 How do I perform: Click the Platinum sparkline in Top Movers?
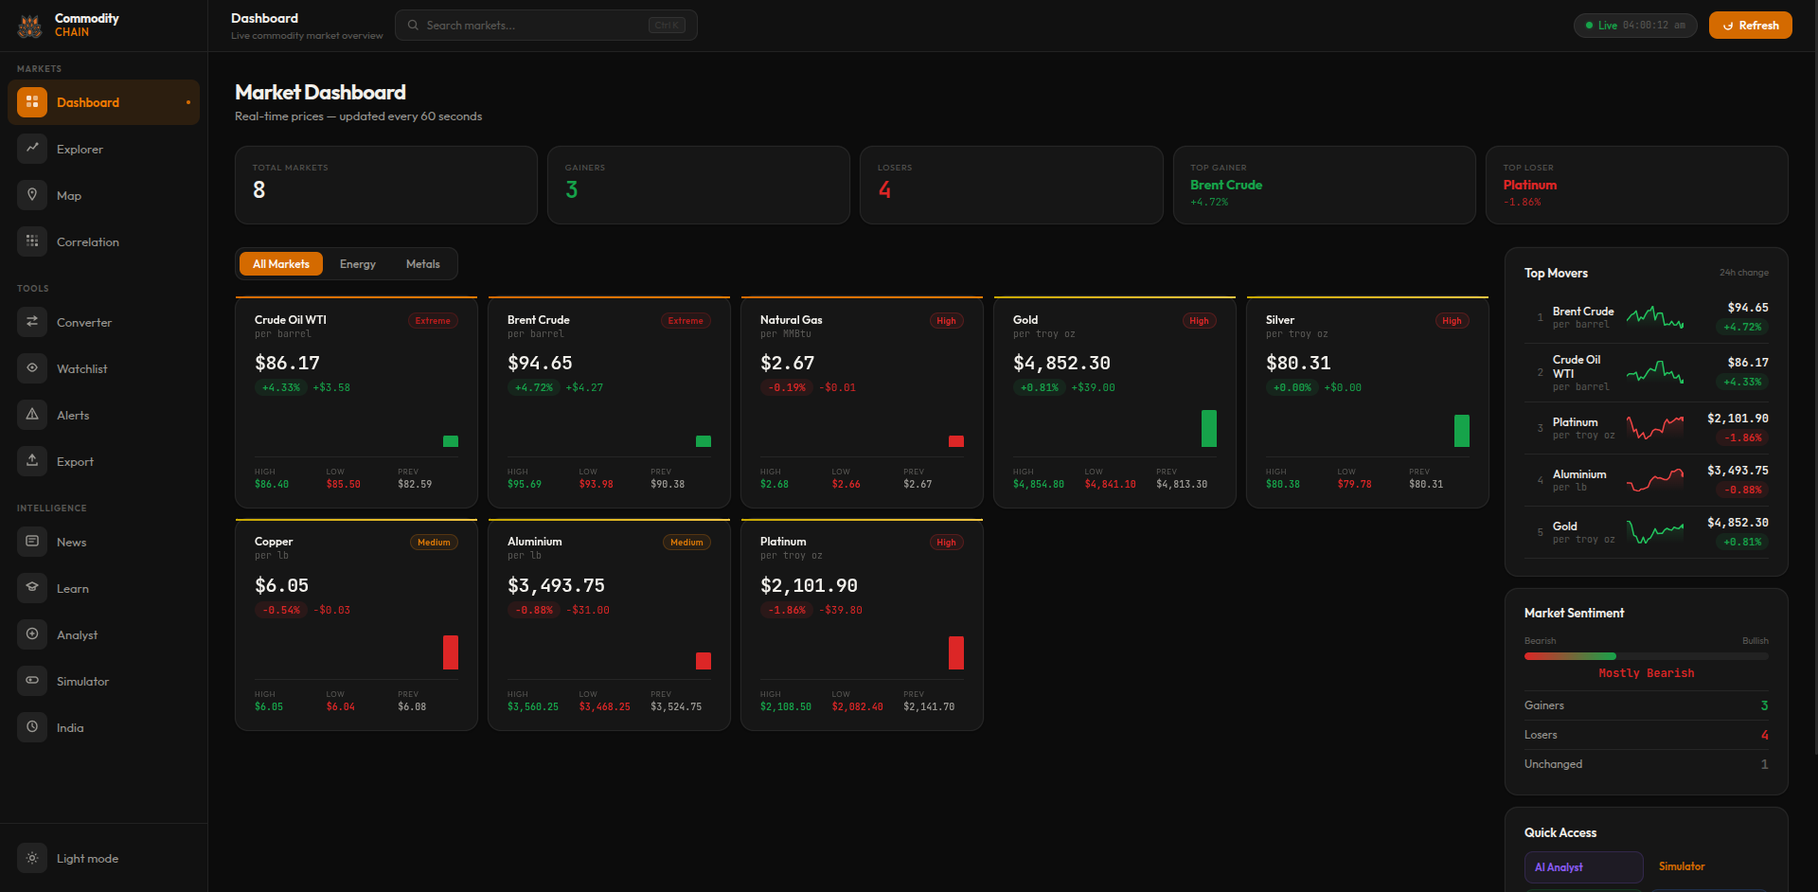(x=1655, y=428)
